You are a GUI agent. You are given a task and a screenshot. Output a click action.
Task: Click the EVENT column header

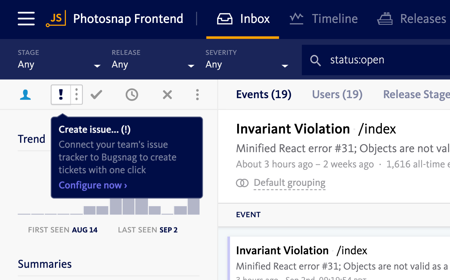coord(248,215)
